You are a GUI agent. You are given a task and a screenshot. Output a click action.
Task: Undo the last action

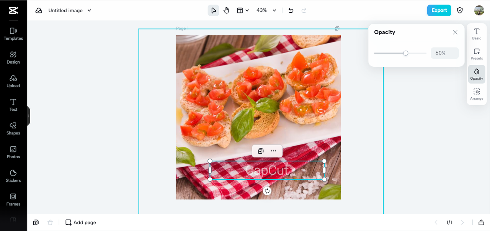click(291, 10)
